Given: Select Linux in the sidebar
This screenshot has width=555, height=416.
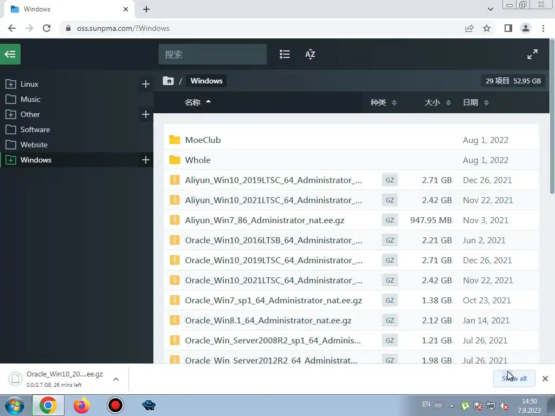Looking at the screenshot, I should click(x=29, y=84).
